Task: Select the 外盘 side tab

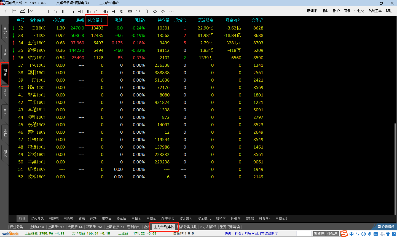Action: (x=5, y=93)
